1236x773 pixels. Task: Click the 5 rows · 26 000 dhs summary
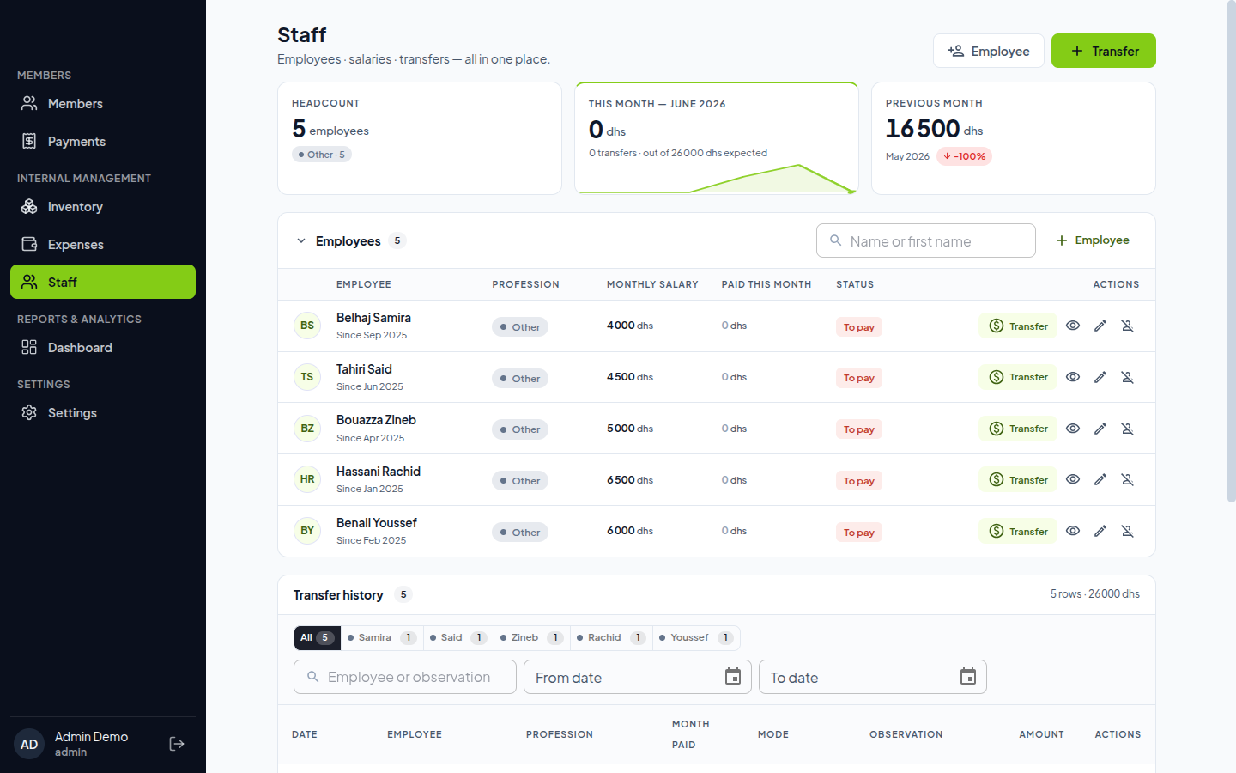[1095, 593]
